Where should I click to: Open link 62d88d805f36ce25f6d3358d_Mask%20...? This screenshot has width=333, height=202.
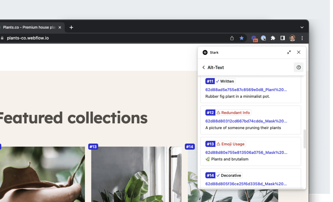coord(246,184)
